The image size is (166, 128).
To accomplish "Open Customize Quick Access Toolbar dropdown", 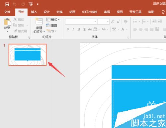I will click(x=38, y=4).
